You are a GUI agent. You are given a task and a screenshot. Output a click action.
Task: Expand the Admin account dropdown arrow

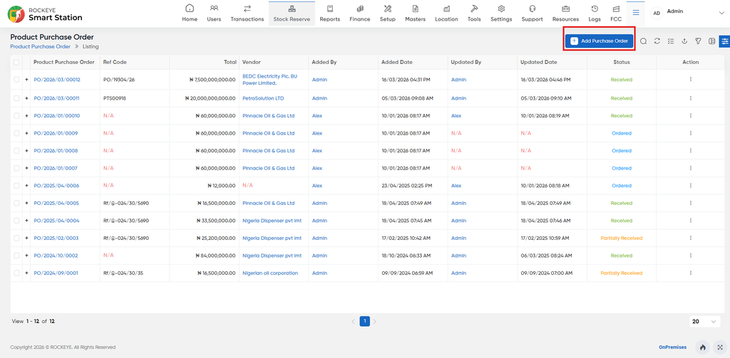click(x=721, y=13)
